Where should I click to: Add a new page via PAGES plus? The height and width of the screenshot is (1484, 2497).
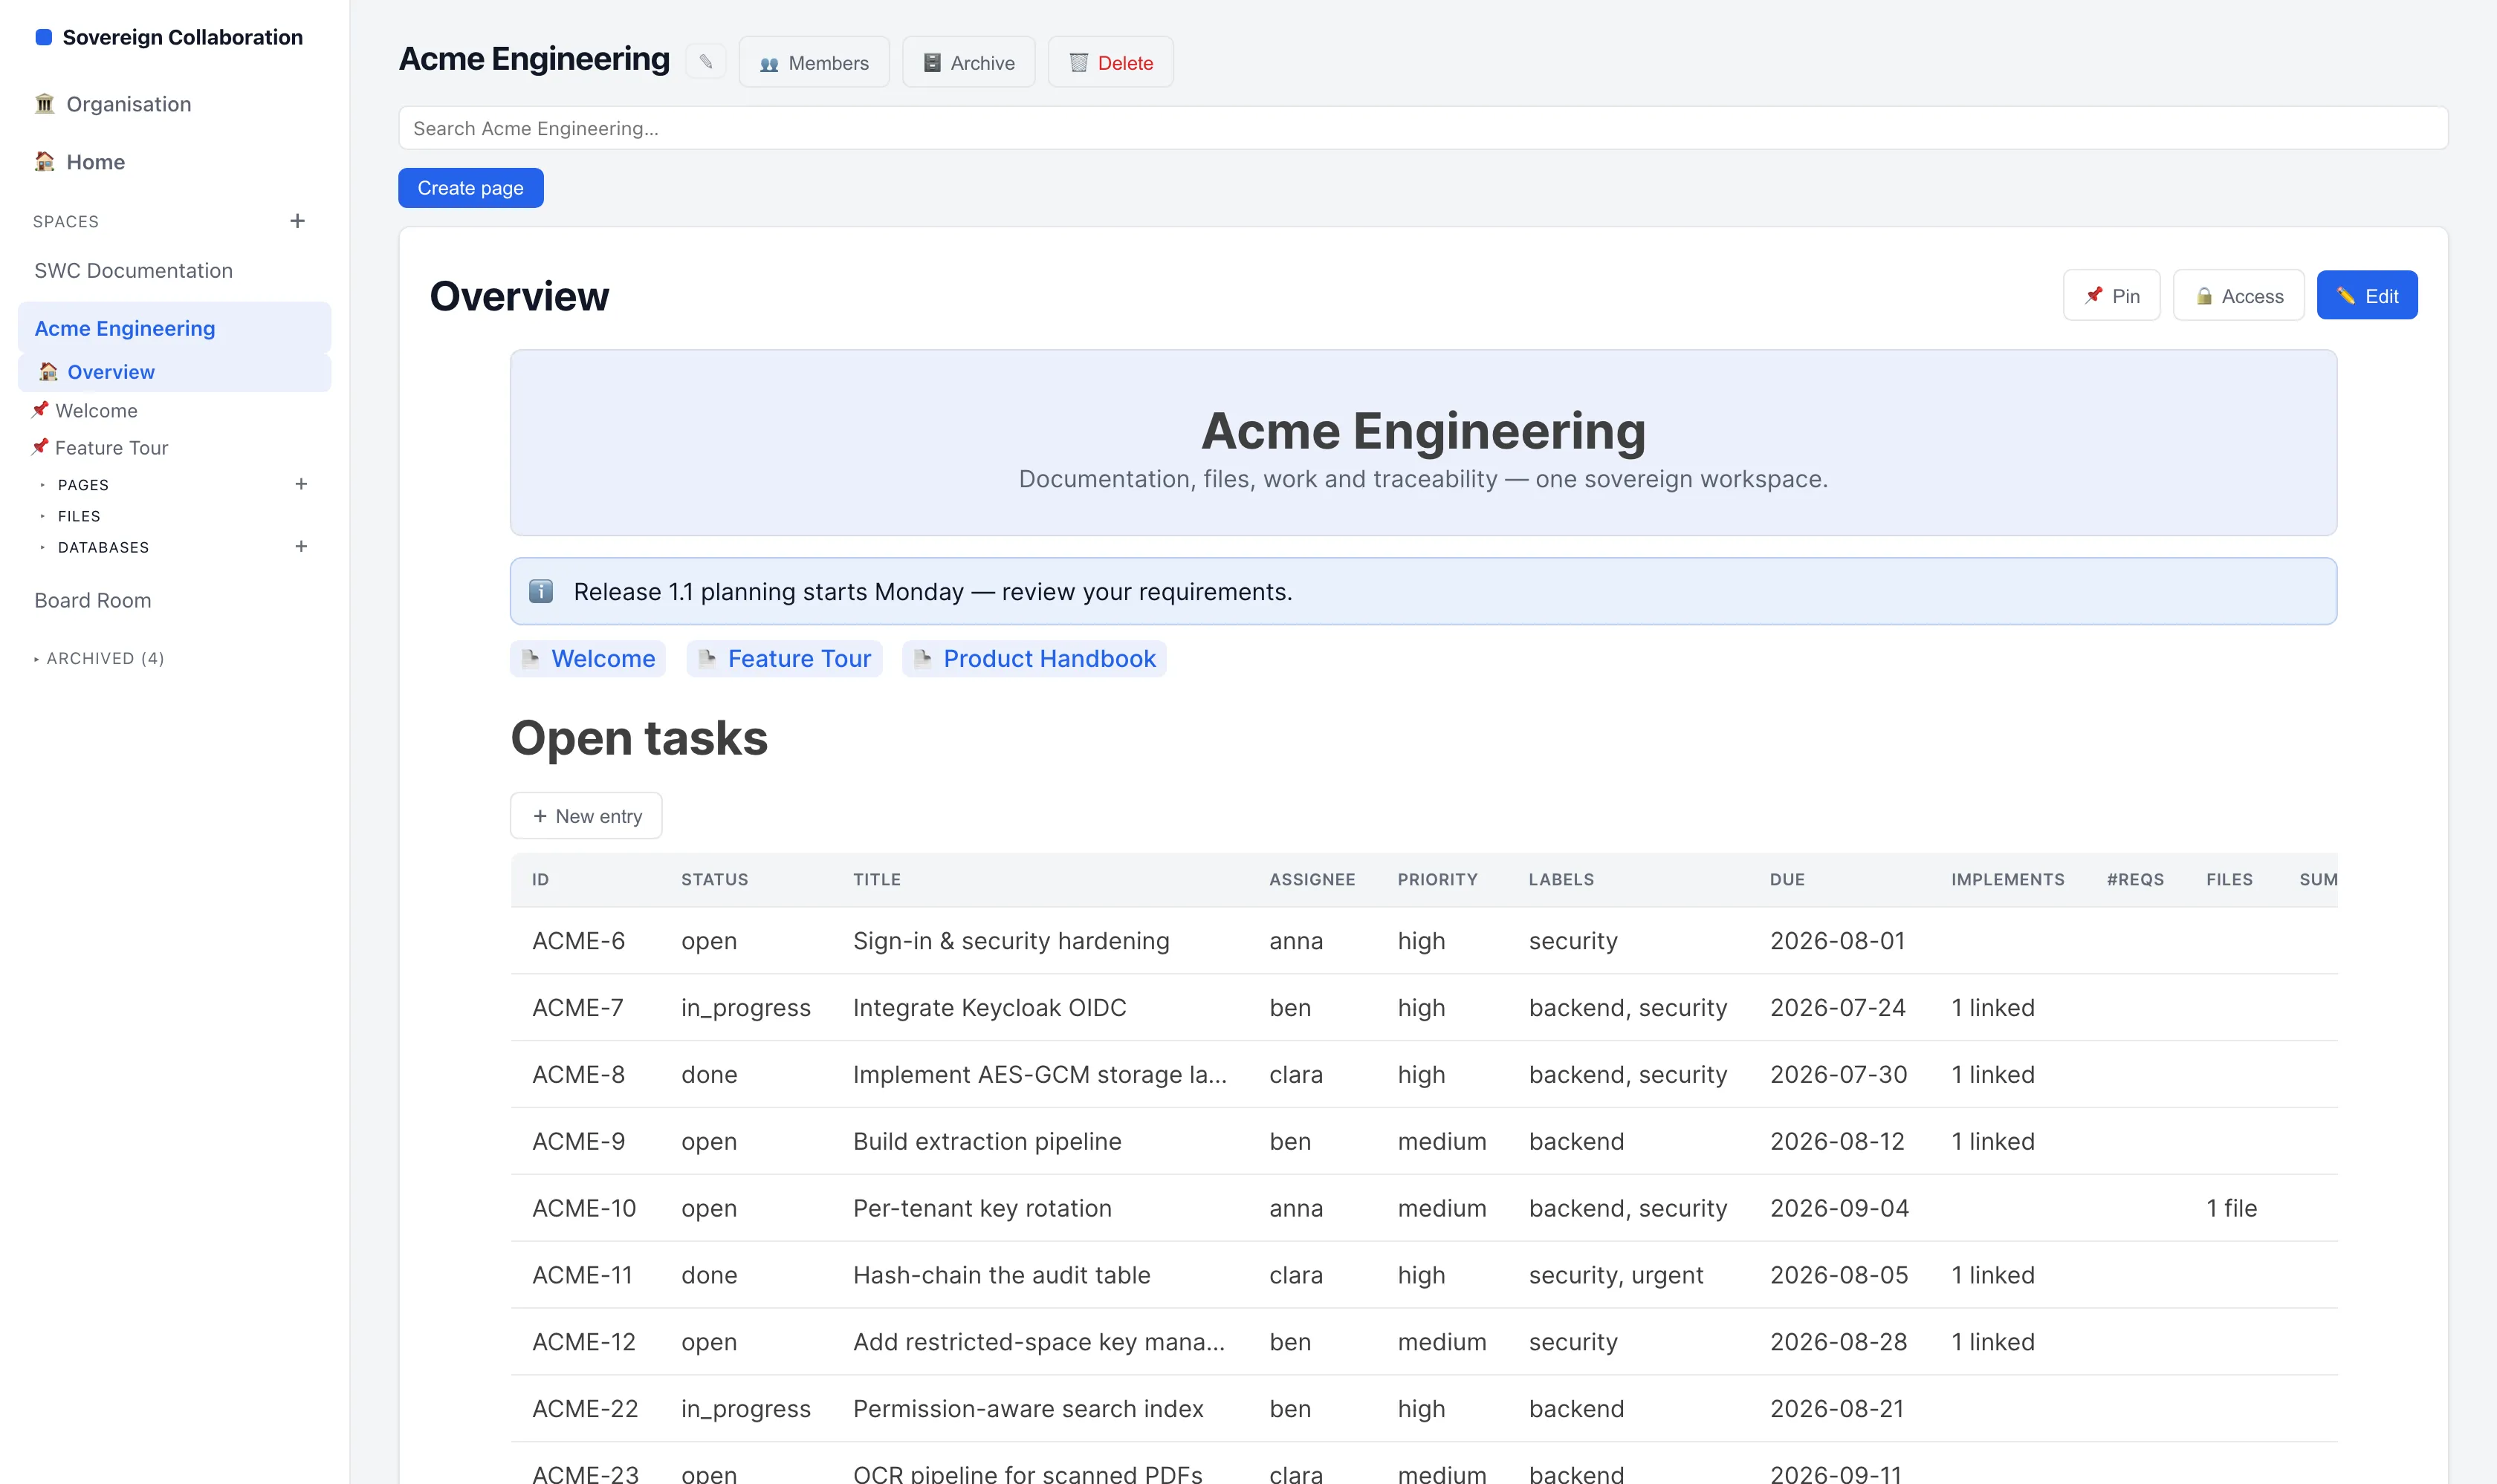tap(301, 484)
